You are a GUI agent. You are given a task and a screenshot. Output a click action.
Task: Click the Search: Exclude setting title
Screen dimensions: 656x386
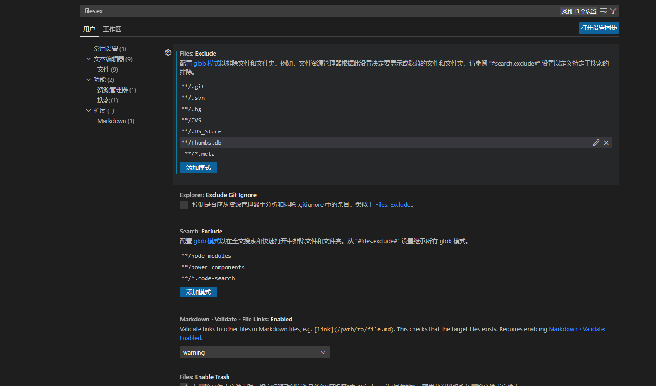pyautogui.click(x=201, y=231)
